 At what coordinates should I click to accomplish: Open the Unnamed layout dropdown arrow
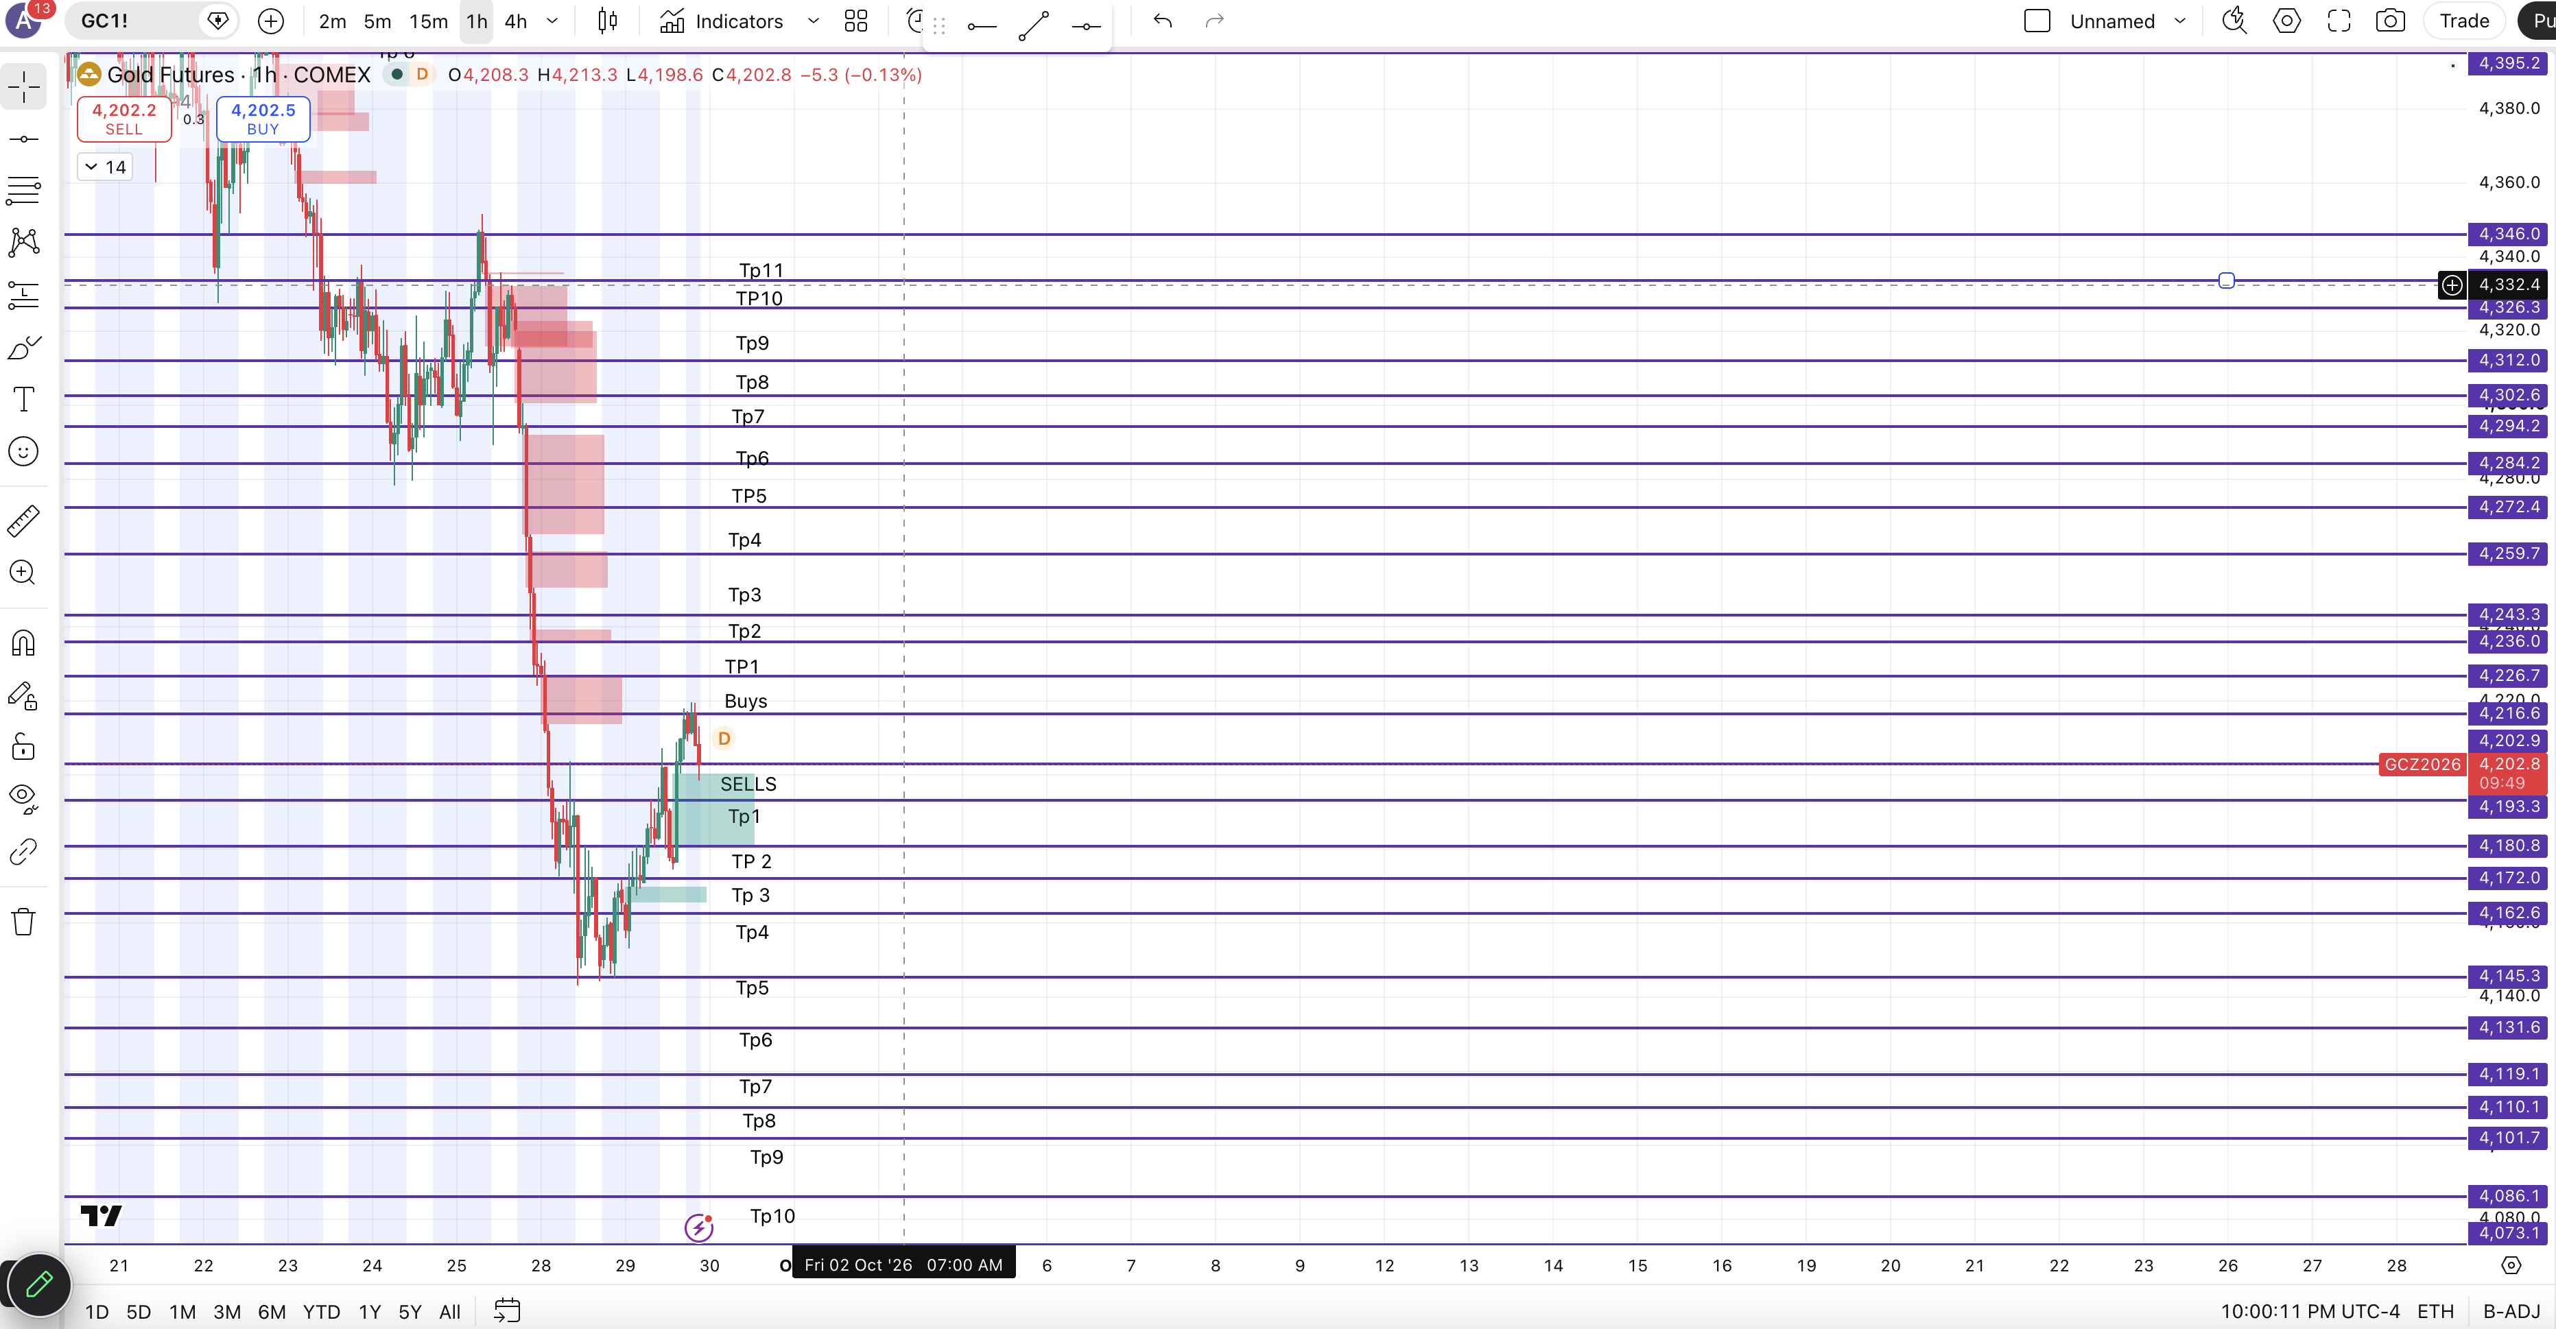[x=2180, y=21]
